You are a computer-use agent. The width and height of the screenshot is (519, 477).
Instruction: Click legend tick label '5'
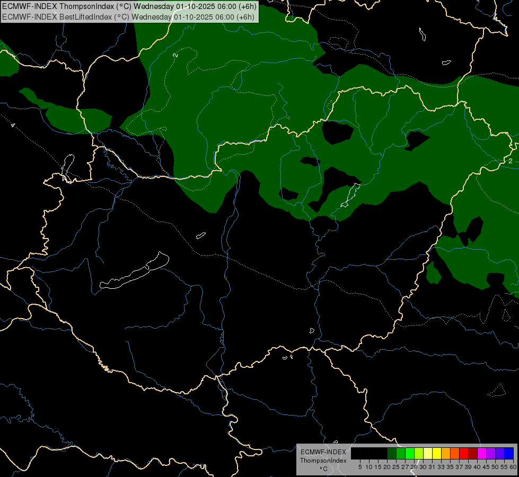click(360, 467)
